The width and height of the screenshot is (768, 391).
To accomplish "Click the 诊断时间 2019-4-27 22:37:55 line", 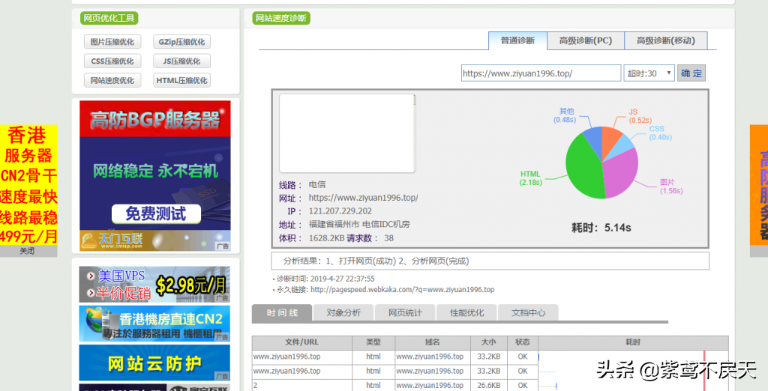I will click(325, 279).
